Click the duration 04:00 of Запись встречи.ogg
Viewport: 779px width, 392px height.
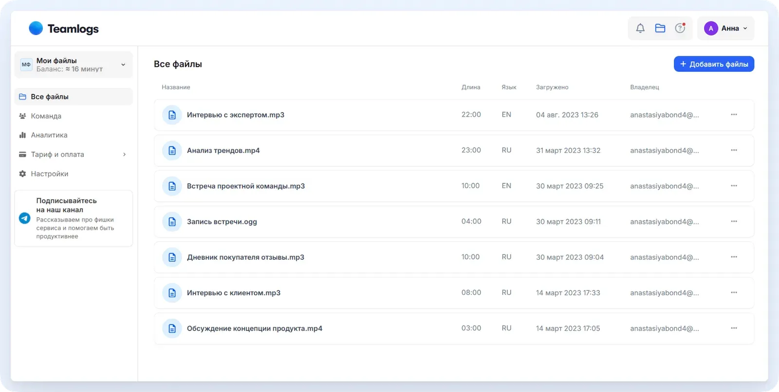click(x=471, y=222)
